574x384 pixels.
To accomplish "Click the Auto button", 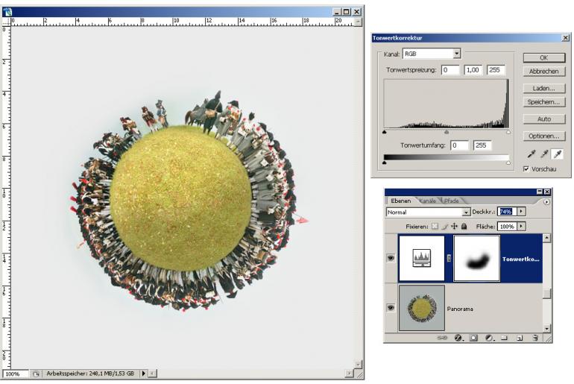I will tap(543, 119).
